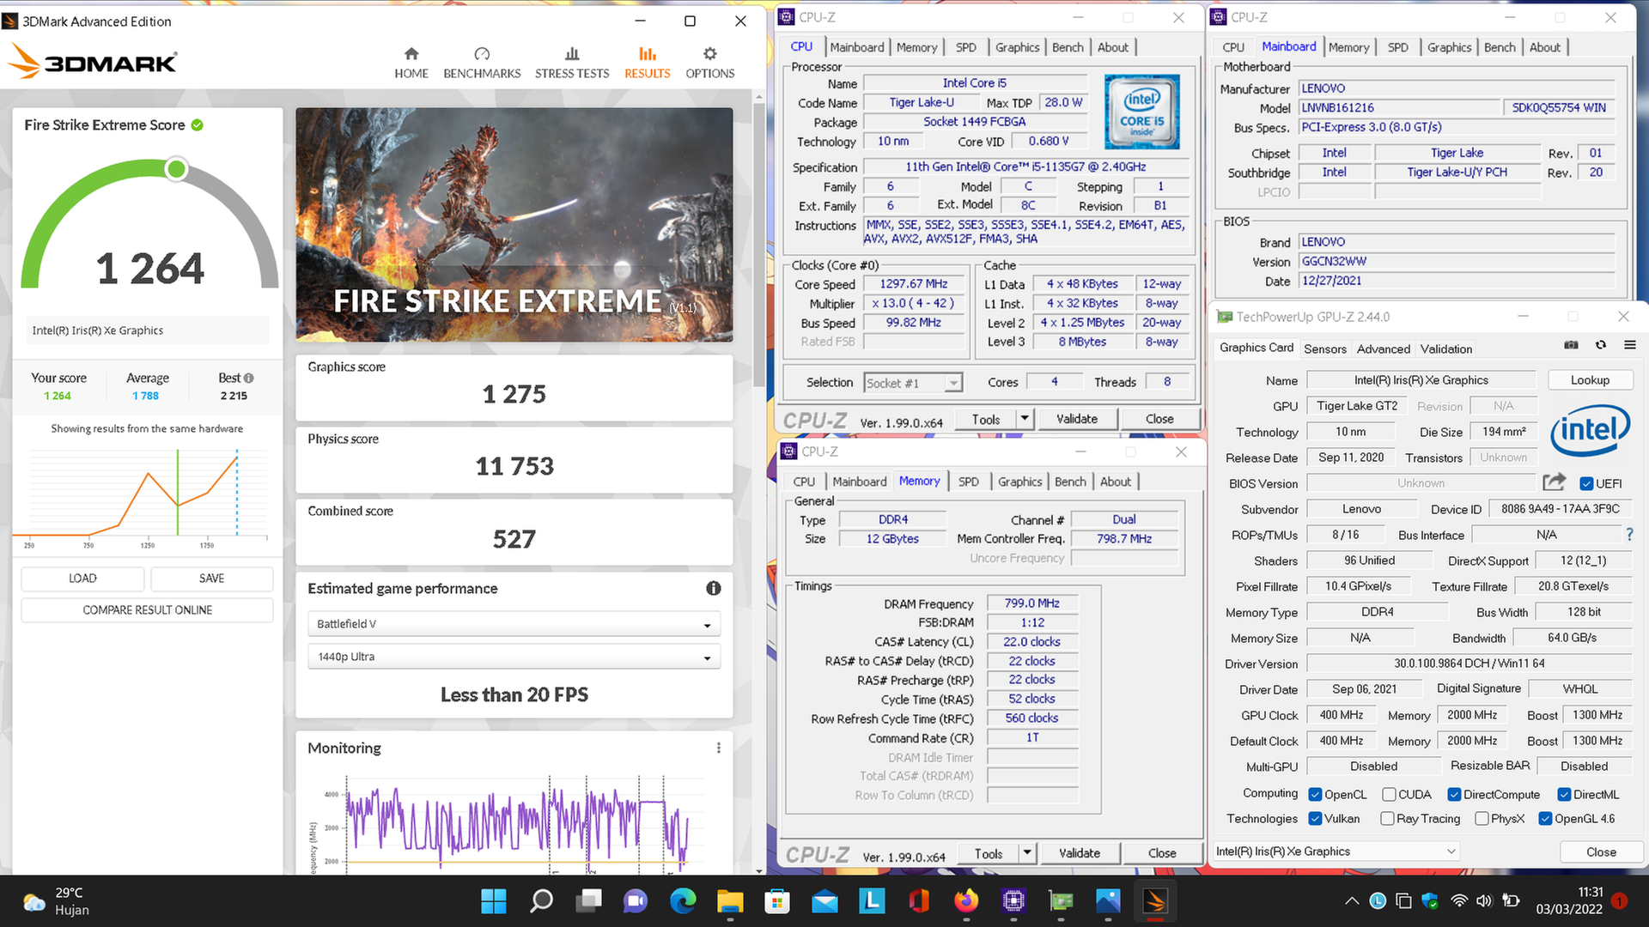Open Task View on the taskbar

click(588, 901)
